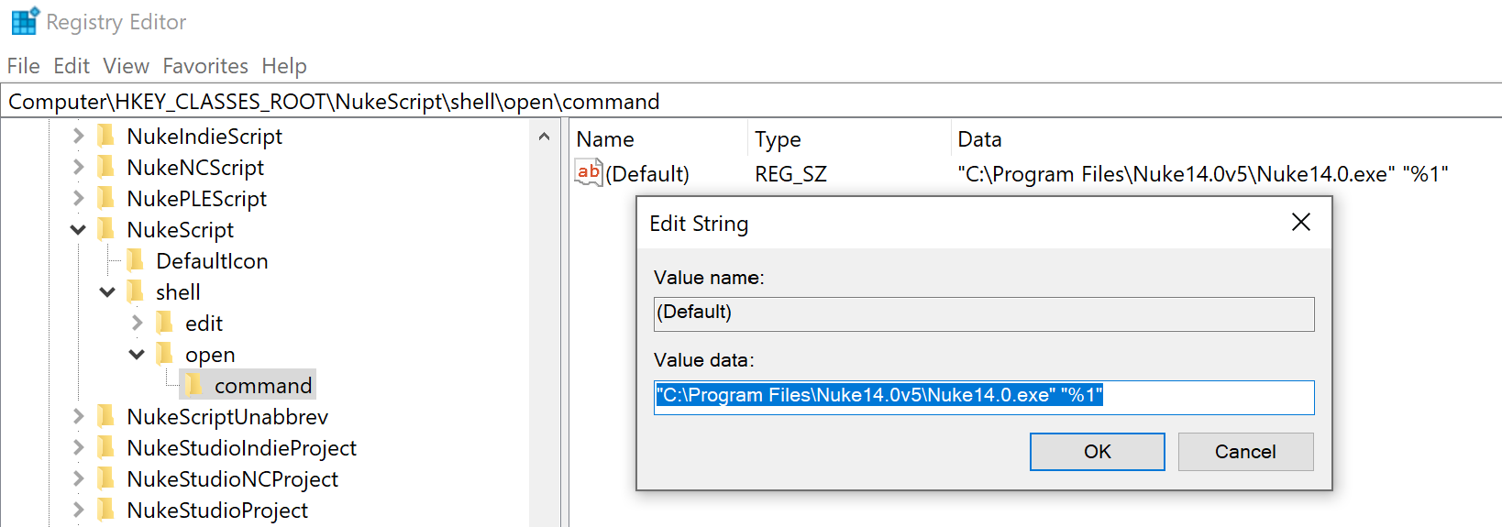
Task: Open the View menu
Action: (126, 66)
